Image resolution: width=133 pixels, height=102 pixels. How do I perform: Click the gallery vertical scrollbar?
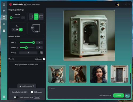[130, 74]
